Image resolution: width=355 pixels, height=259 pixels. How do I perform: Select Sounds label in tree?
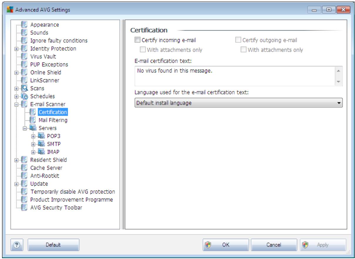coord(40,33)
